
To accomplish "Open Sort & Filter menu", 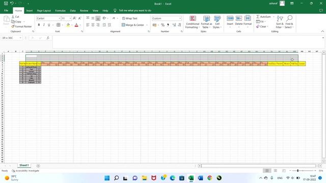I will coord(280,22).
